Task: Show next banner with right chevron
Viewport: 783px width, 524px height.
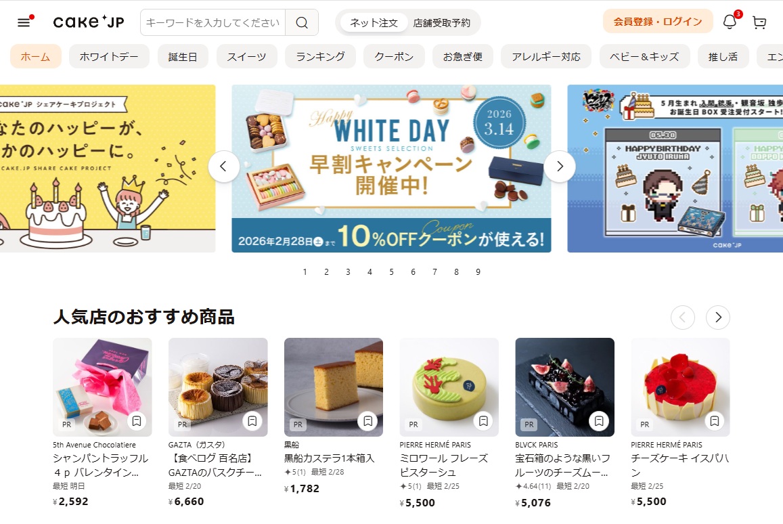Action: pos(560,167)
